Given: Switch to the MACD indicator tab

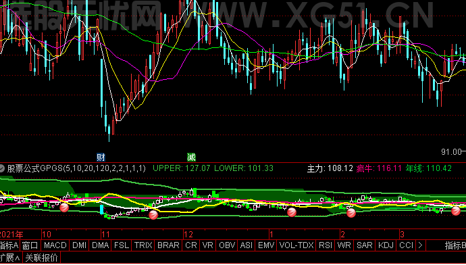Looking at the screenshot, I should pos(55,245).
